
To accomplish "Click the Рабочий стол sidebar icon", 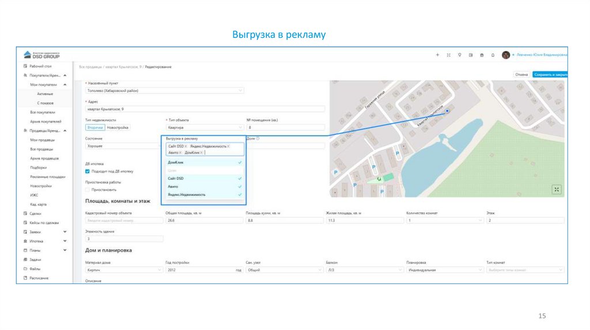I will coord(25,66).
